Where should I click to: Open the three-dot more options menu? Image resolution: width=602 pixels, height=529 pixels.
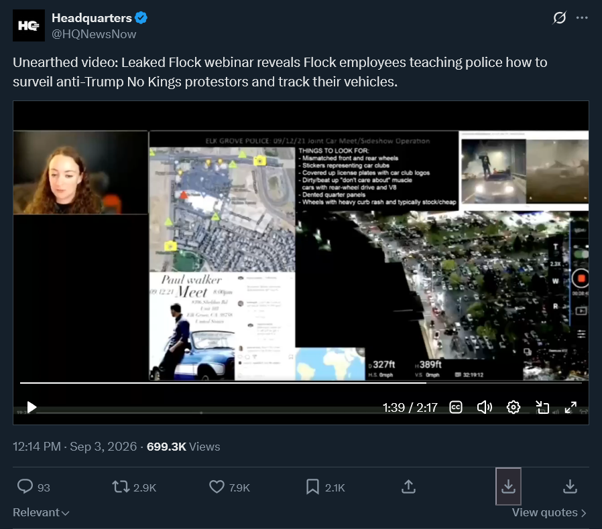[x=582, y=17]
